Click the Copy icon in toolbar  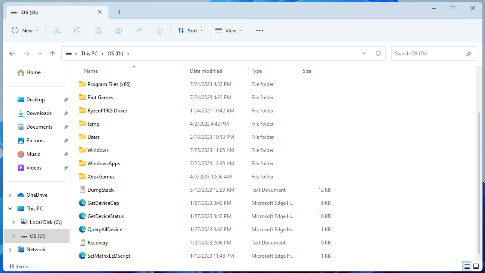click(x=77, y=30)
